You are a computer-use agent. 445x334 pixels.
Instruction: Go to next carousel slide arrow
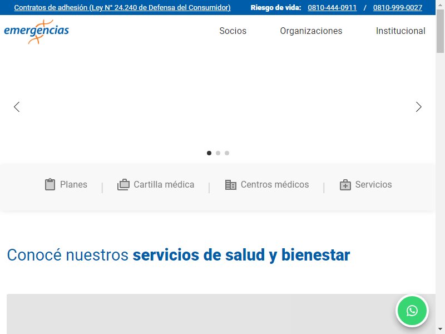(x=419, y=107)
